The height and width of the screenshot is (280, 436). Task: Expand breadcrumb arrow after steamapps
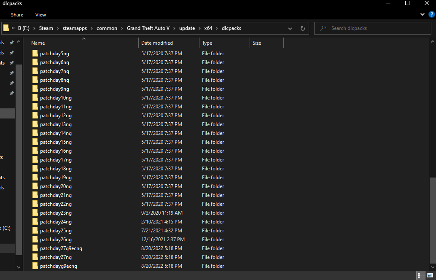[x=92, y=28]
